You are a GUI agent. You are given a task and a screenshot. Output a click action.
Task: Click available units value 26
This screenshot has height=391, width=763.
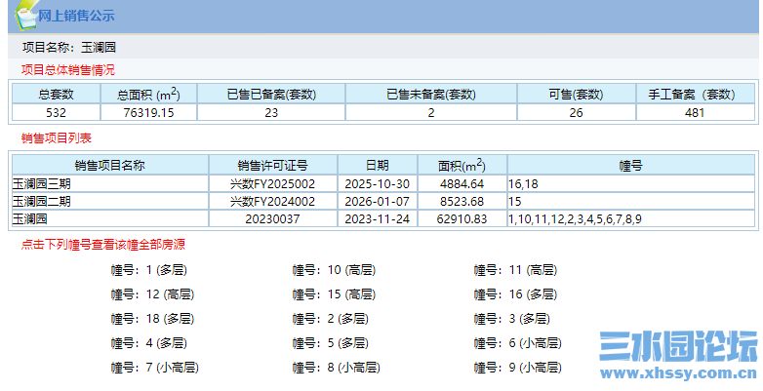coord(576,113)
